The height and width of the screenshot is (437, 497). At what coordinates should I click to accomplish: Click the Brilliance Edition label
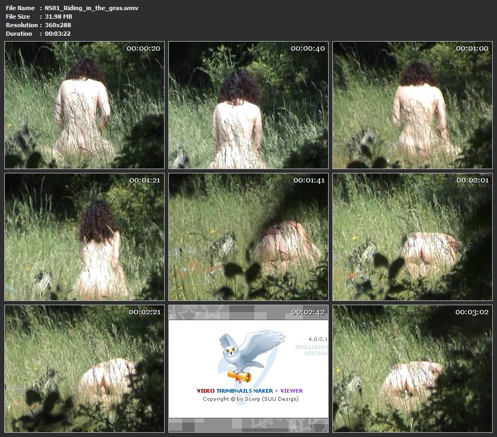(x=313, y=350)
